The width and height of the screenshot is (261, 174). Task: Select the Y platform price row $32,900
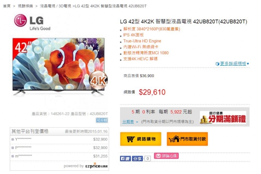coord(59,139)
